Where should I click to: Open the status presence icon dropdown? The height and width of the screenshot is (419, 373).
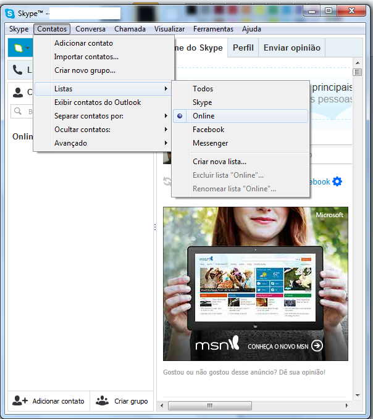click(22, 48)
